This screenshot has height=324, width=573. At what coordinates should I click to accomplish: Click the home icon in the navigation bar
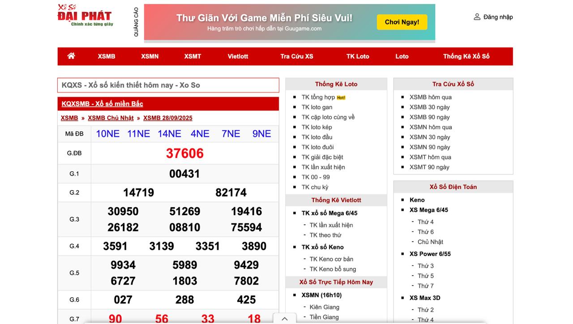(71, 56)
